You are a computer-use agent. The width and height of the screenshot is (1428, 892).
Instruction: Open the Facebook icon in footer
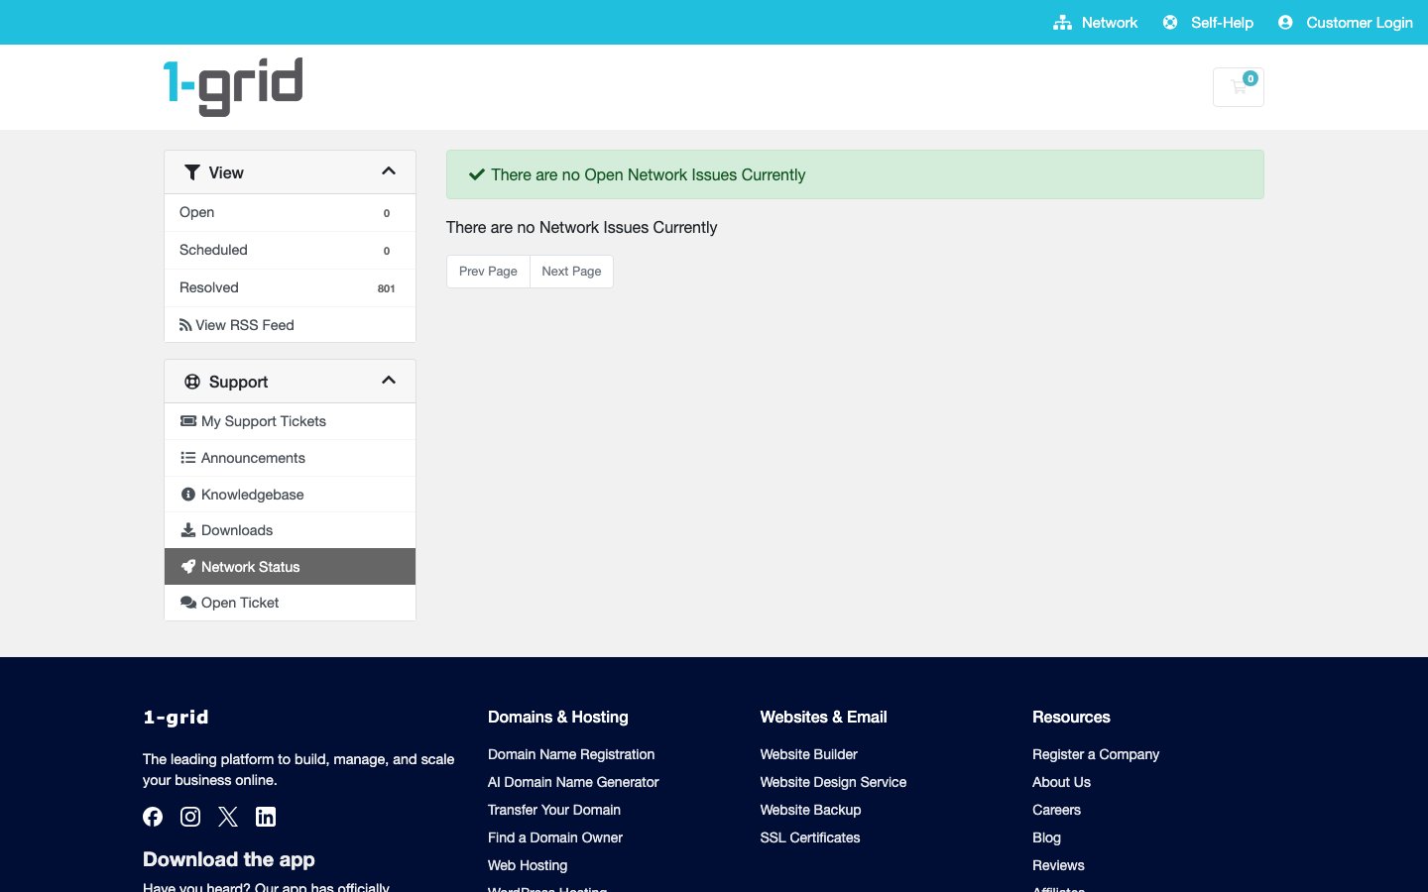tap(153, 817)
